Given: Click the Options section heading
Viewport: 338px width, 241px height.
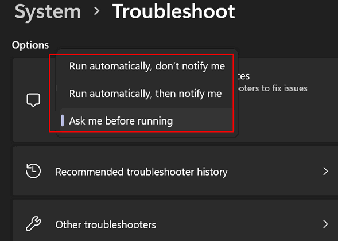Looking at the screenshot, I should click(30, 45).
